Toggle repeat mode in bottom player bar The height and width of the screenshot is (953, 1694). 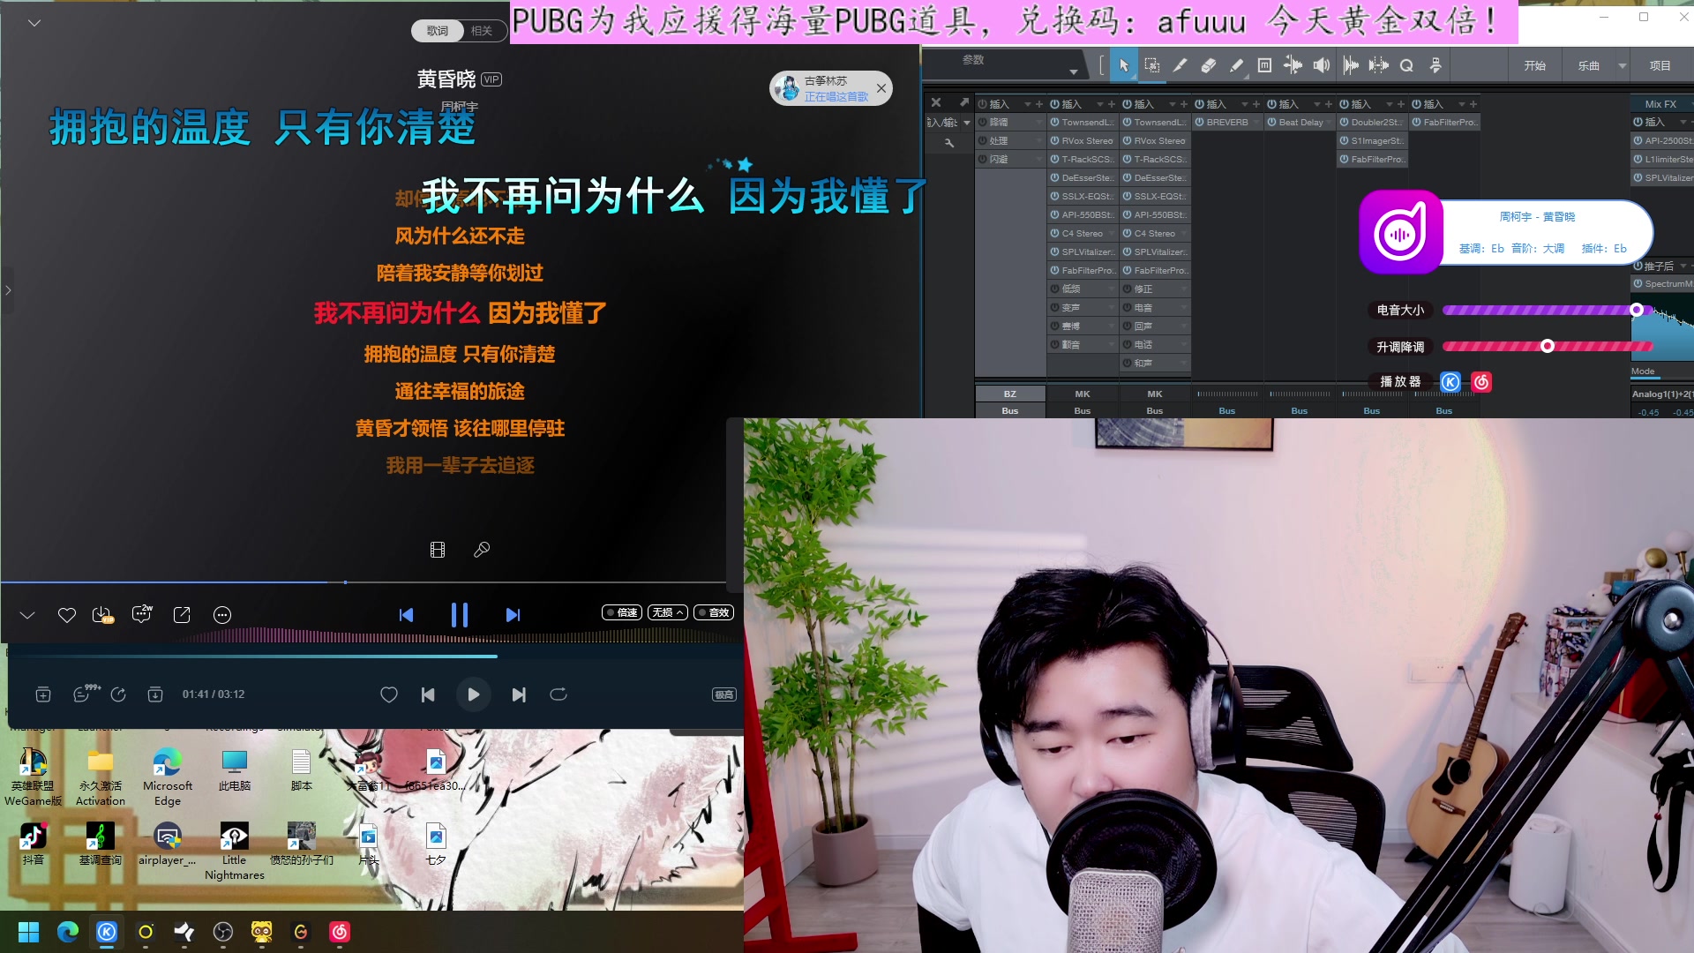pyautogui.click(x=558, y=694)
